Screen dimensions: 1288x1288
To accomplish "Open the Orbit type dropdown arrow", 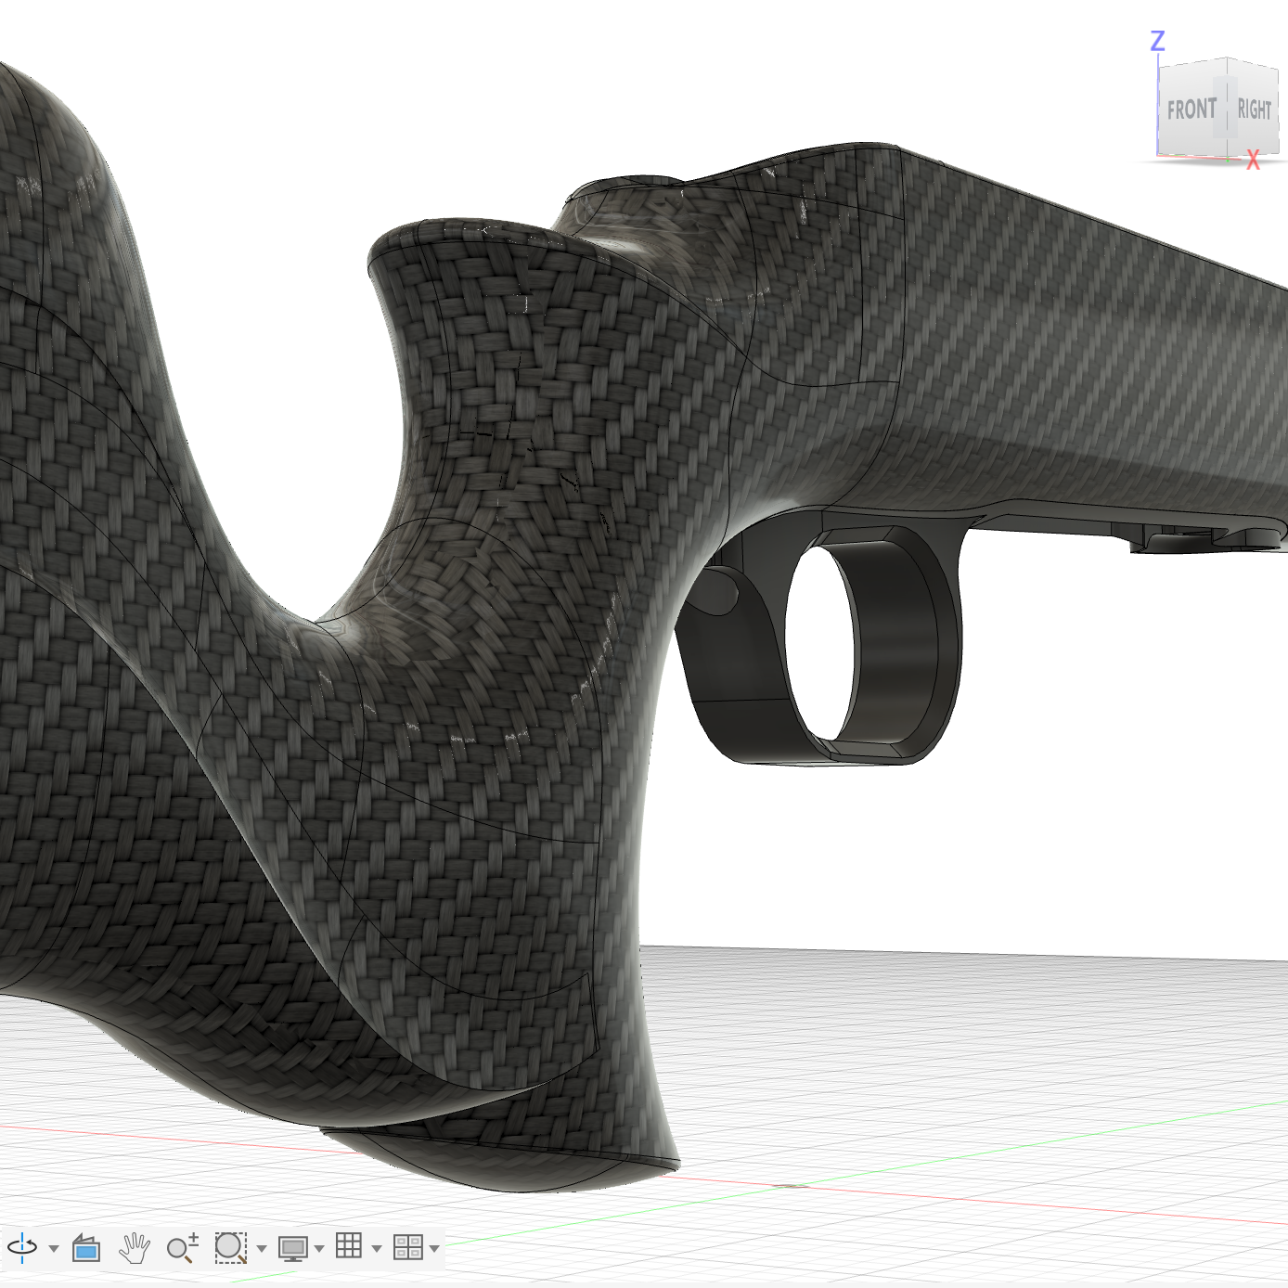I will click(x=53, y=1248).
